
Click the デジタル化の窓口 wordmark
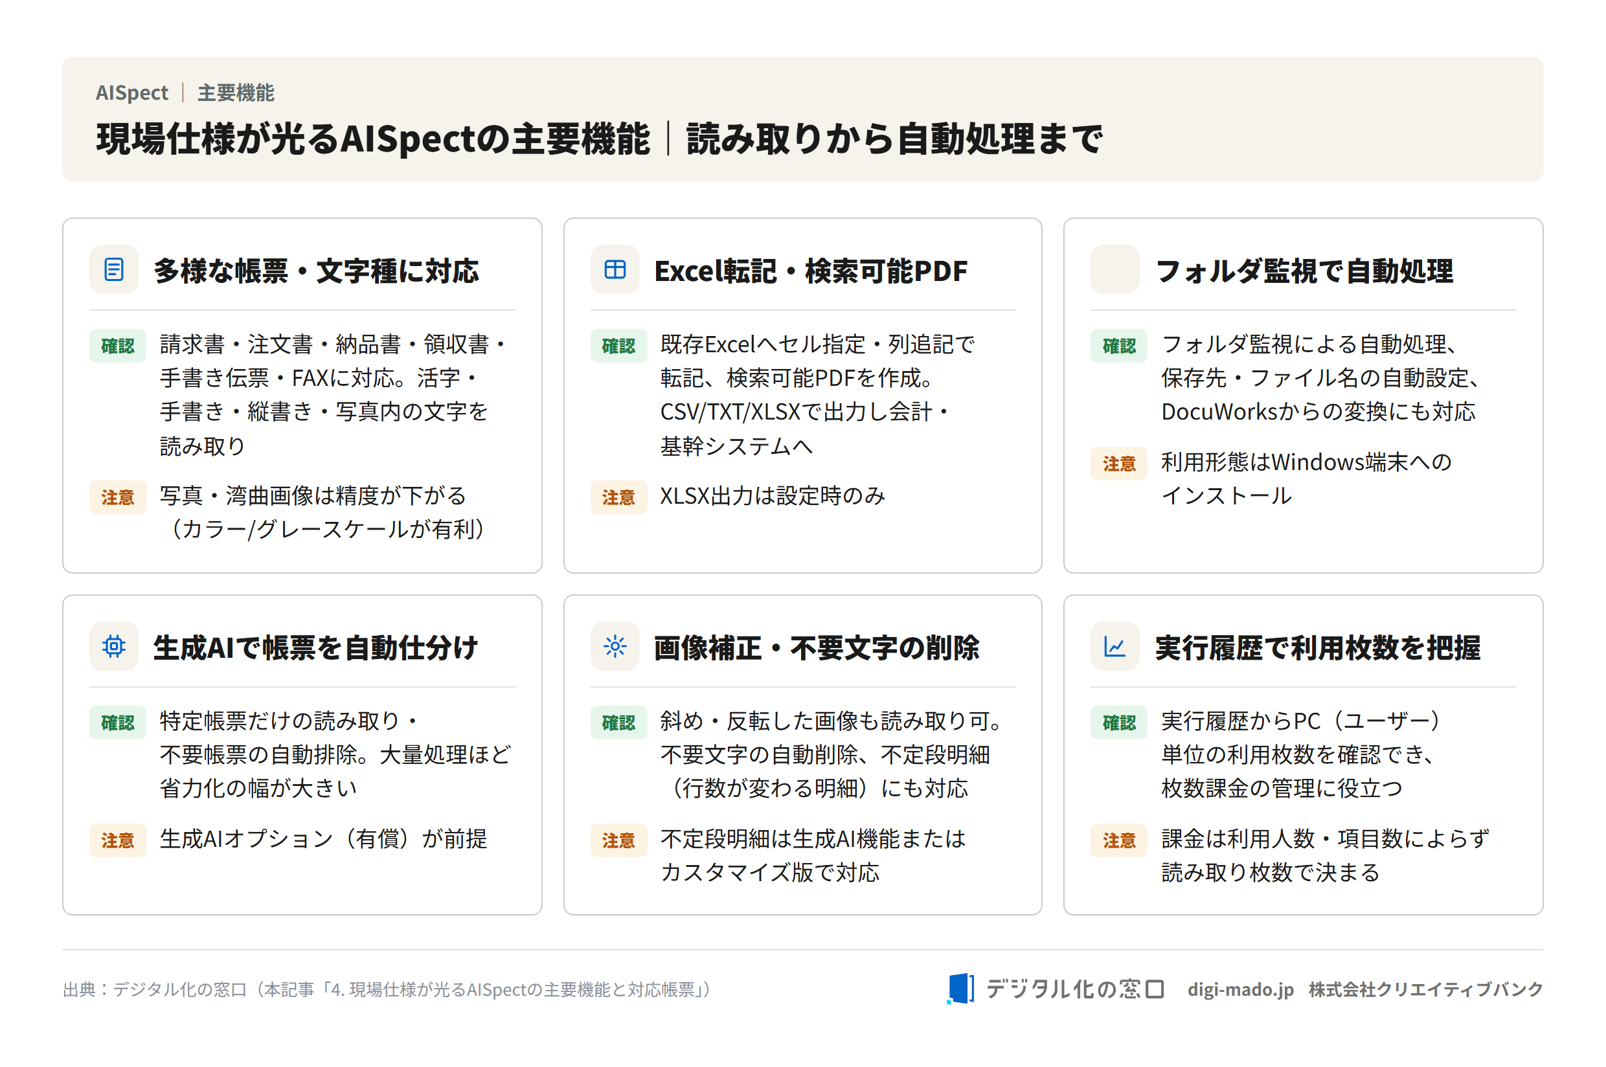(x=1075, y=989)
